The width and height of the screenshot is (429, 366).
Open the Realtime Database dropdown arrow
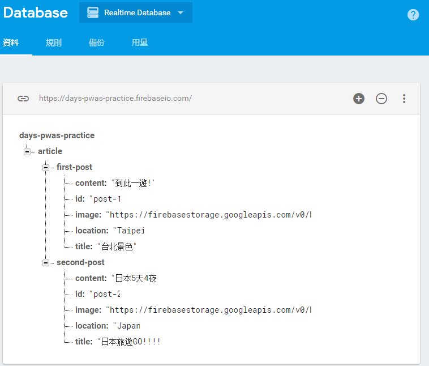[181, 12]
